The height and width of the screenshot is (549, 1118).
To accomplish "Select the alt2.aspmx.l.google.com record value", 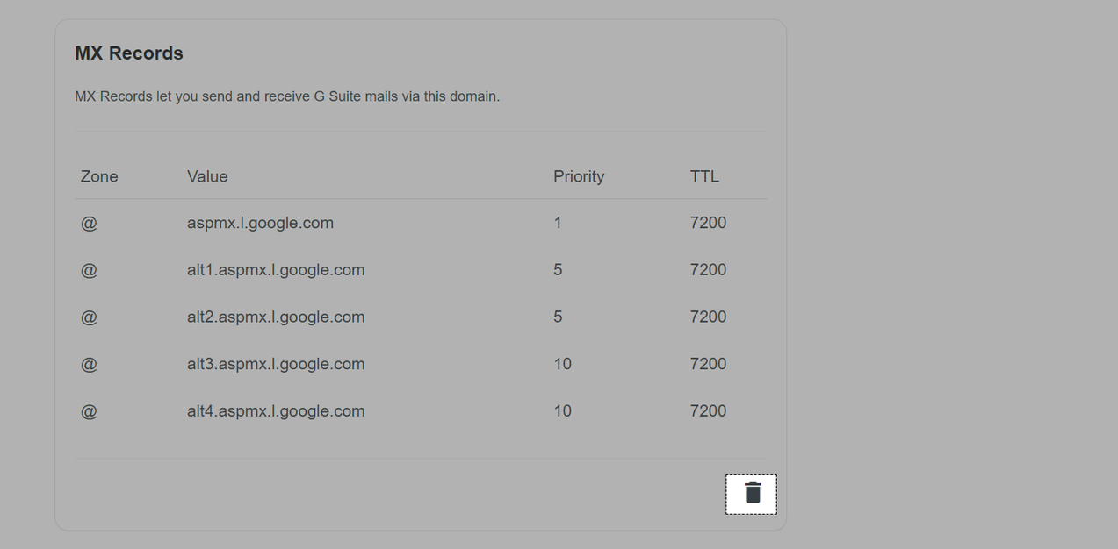I will 276,317.
